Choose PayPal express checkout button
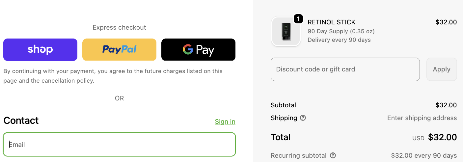The width and height of the screenshot is (463, 162). click(x=119, y=50)
